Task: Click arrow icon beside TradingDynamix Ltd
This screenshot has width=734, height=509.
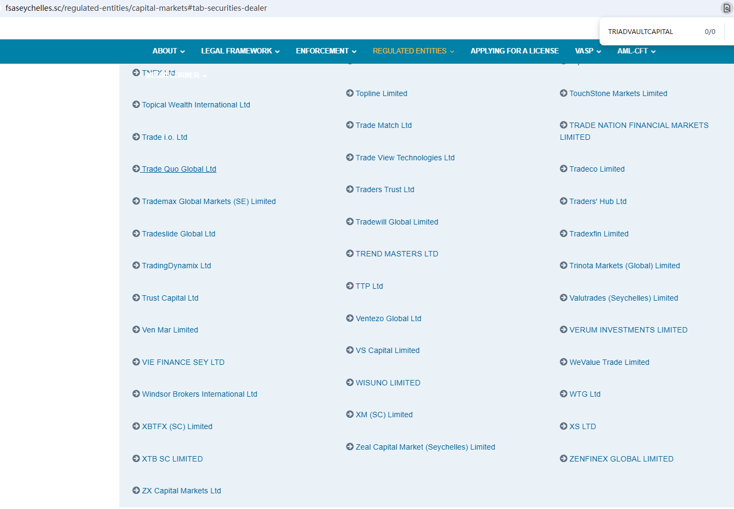Action: [x=136, y=266]
